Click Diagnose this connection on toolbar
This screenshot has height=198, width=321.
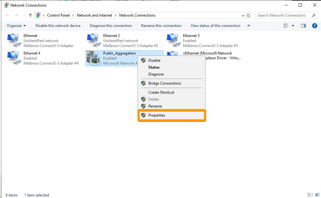tap(110, 26)
